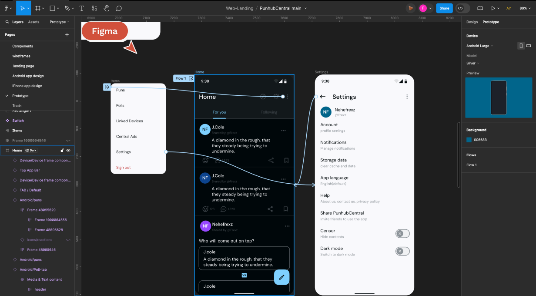The width and height of the screenshot is (536, 296).
Task: Click the background color swatch 00658B
Action: (x=469, y=140)
